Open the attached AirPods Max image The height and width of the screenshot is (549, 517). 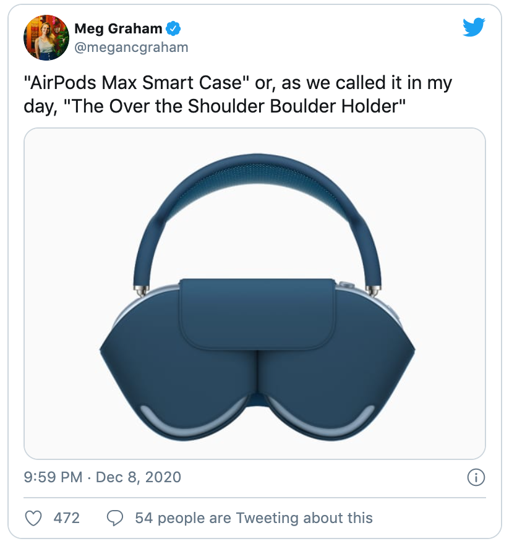[x=255, y=294]
